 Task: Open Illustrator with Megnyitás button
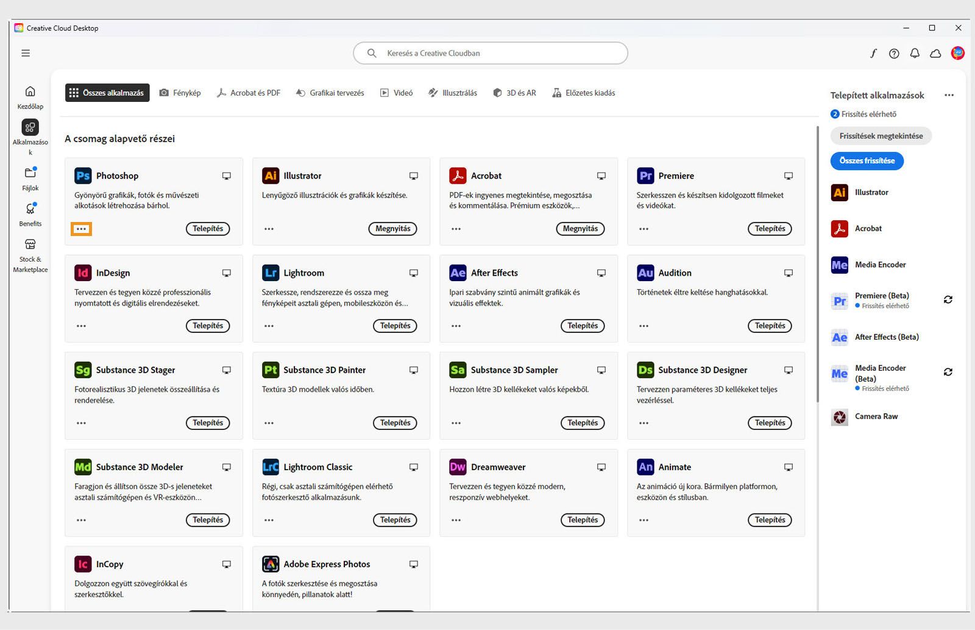click(x=393, y=229)
